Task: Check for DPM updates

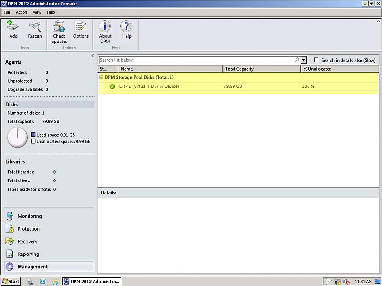Action: 59,29
